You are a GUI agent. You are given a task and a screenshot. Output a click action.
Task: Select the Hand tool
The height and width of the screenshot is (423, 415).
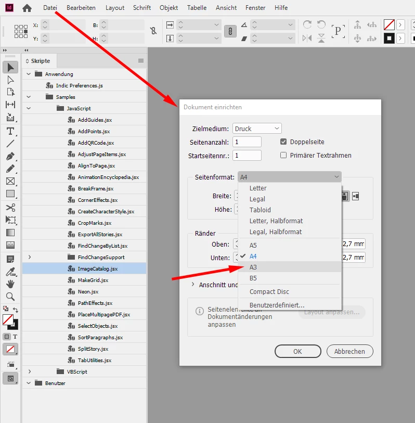coord(10,284)
